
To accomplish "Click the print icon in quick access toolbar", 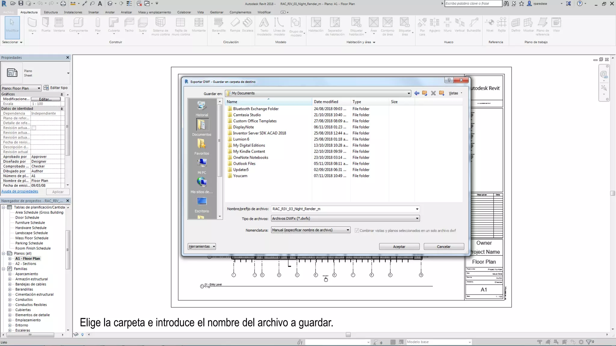I will [63, 3].
